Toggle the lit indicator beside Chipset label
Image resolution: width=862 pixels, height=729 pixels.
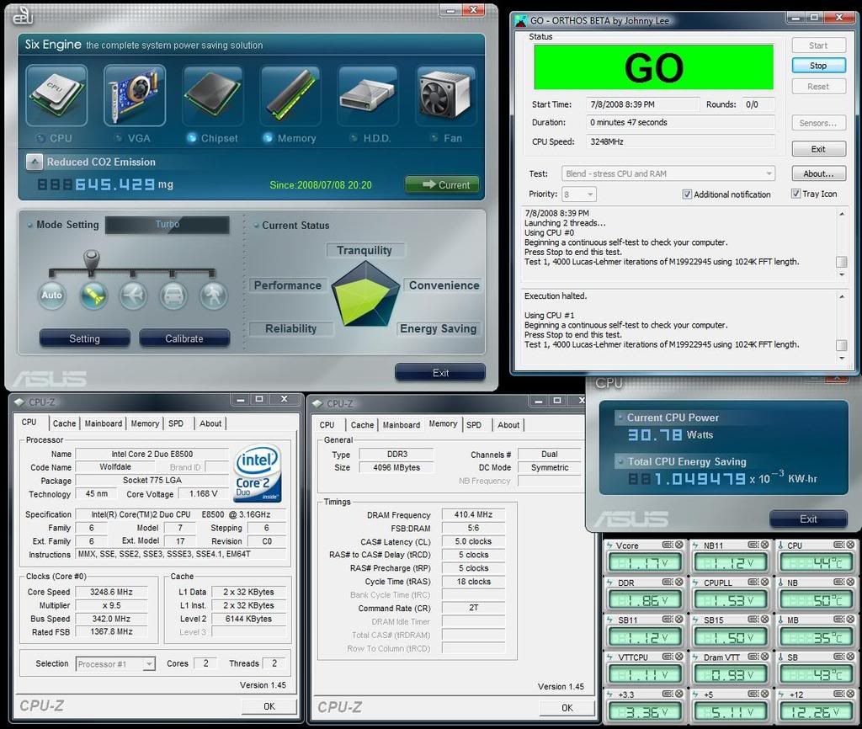[x=191, y=138]
